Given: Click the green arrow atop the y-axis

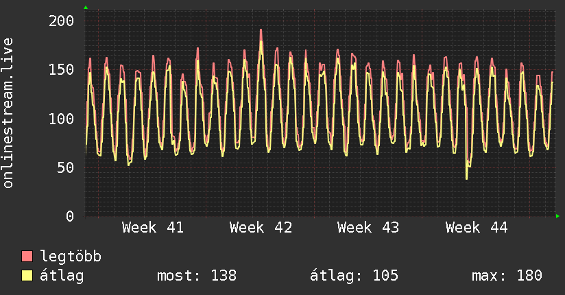Looking at the screenshot, I should coord(86,8).
